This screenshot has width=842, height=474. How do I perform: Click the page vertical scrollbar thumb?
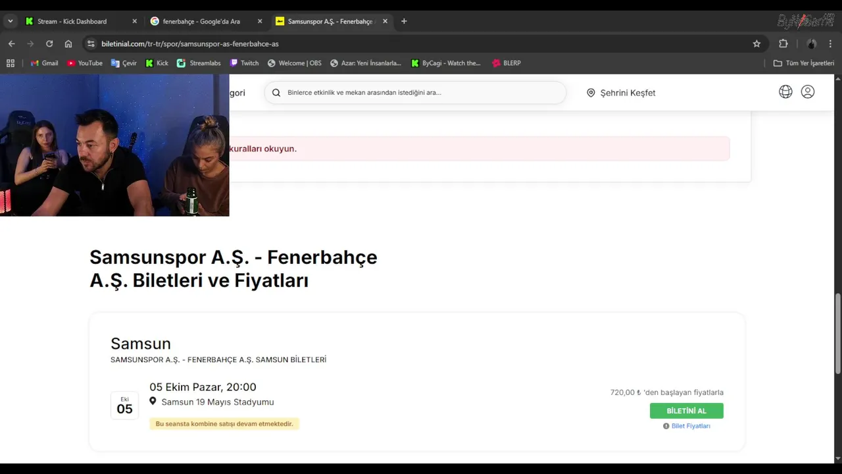[837, 334]
